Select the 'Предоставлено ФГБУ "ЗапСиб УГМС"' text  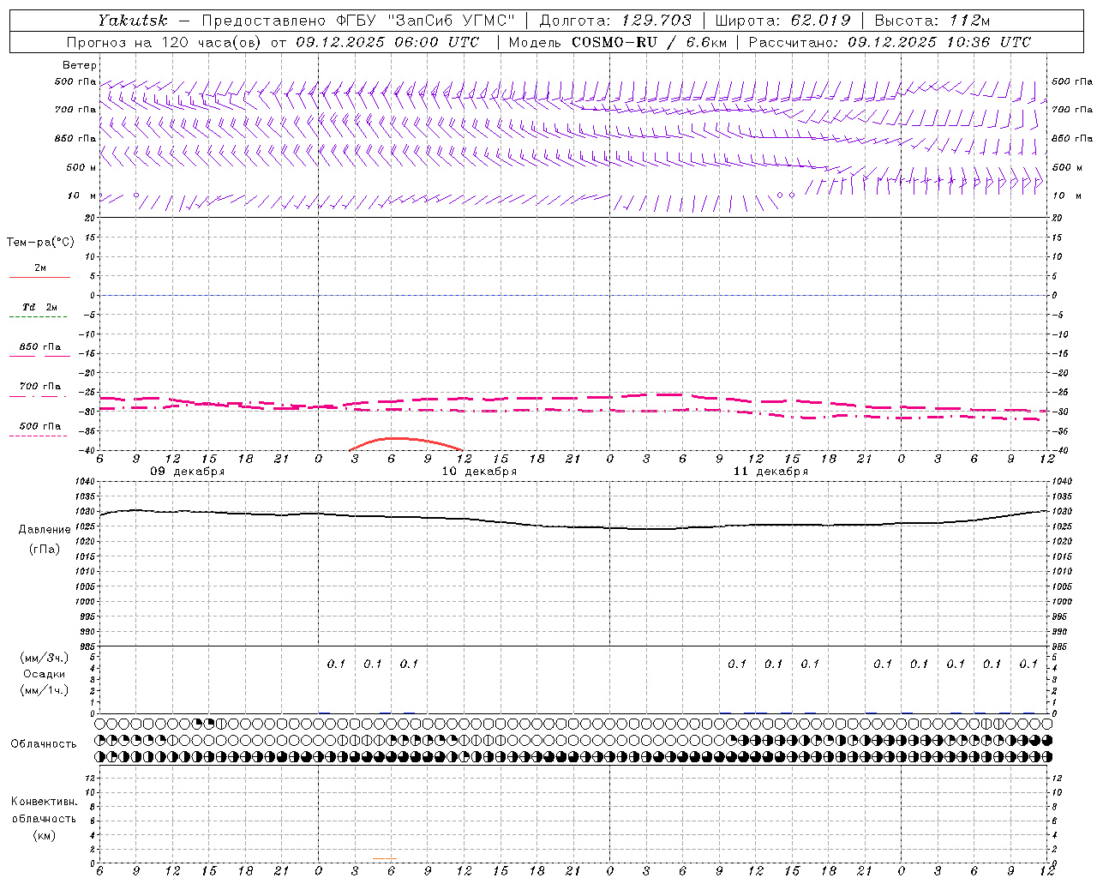tap(358, 21)
